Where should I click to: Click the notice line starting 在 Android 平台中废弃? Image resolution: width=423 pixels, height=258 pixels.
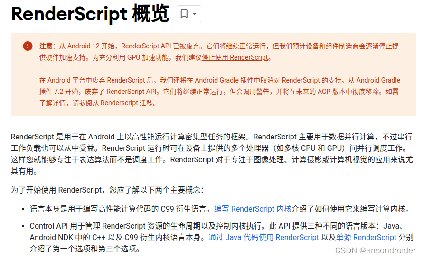(x=220, y=80)
